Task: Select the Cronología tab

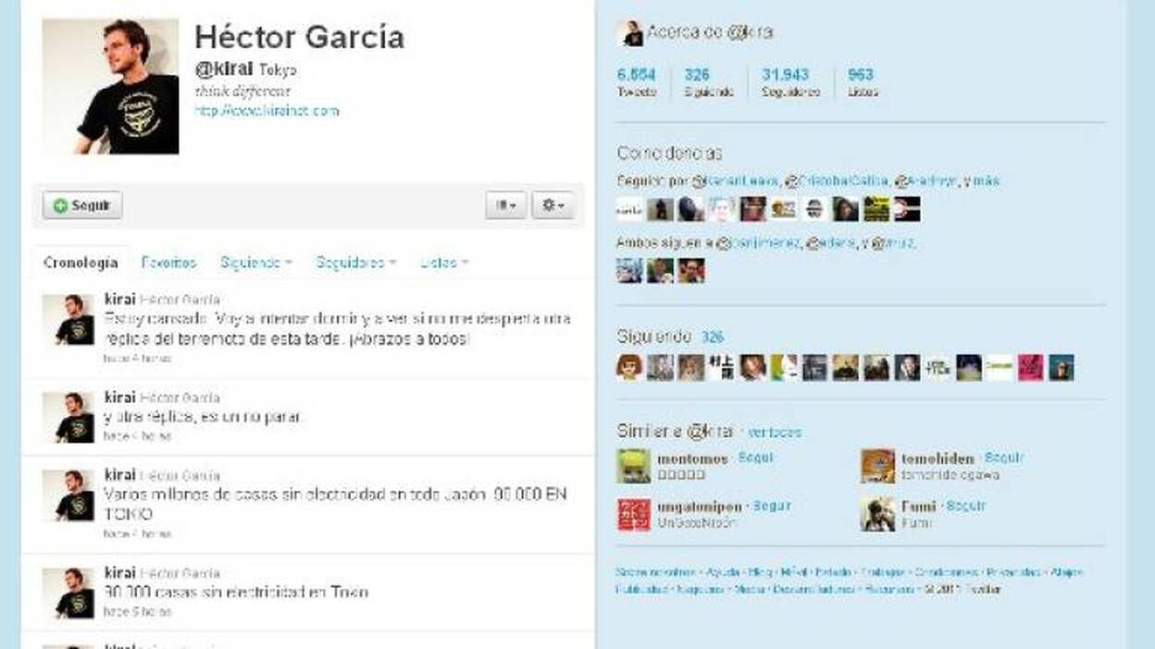Action: 81,263
